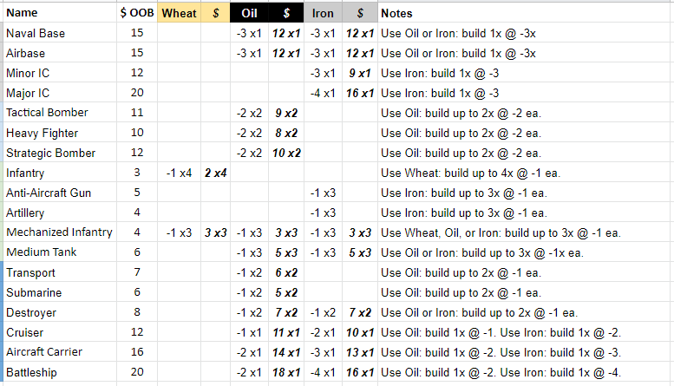Click the Airbase OOB value 15
This screenshot has height=386, width=674.
point(137,53)
